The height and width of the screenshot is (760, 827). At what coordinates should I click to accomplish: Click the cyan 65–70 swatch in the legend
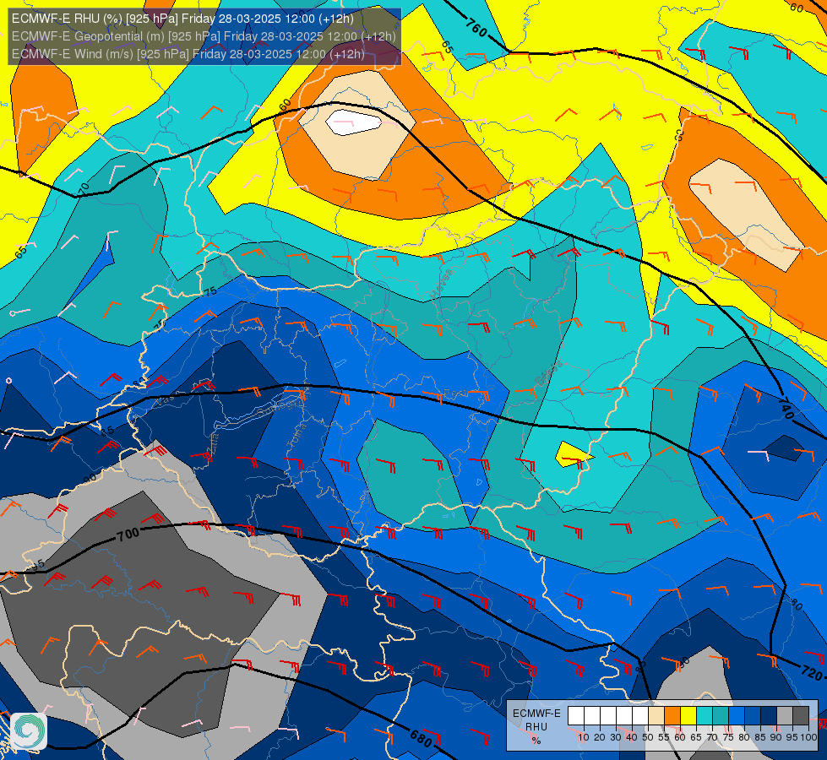[x=705, y=716]
